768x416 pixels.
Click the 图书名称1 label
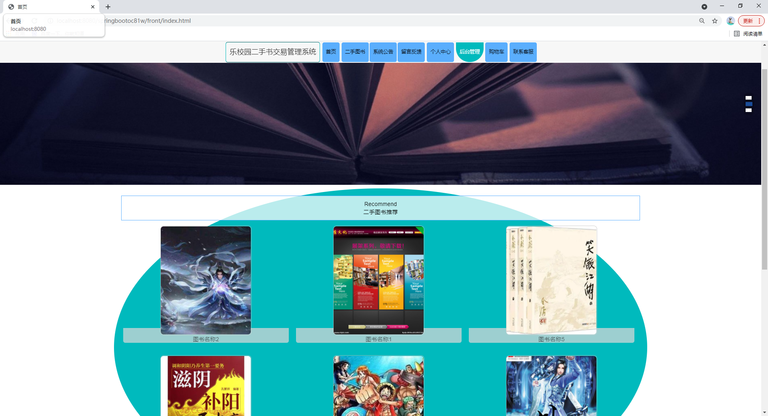pyautogui.click(x=379, y=339)
